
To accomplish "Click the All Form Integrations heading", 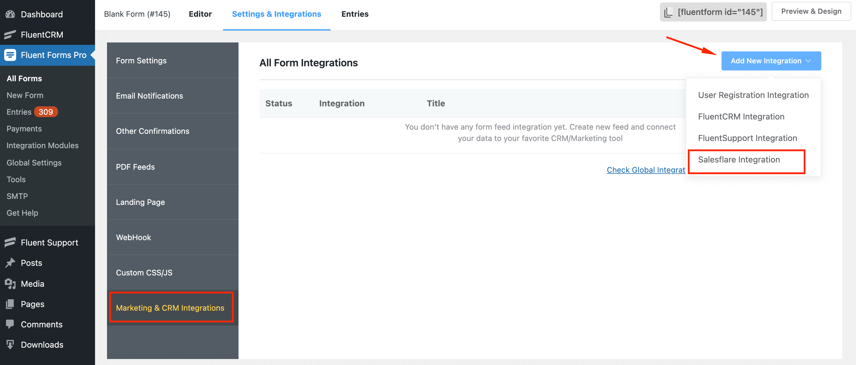I will pyautogui.click(x=308, y=63).
